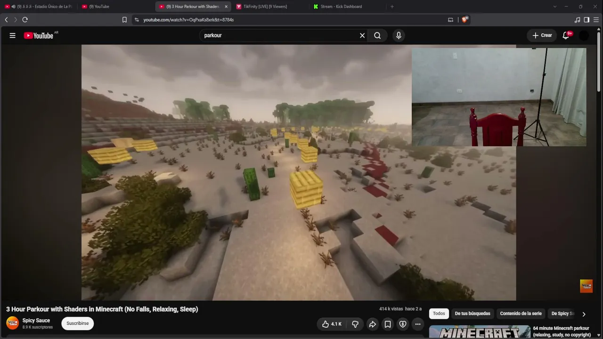Like the video with 4.1 K likes
The image size is (603, 339).
[332, 324]
